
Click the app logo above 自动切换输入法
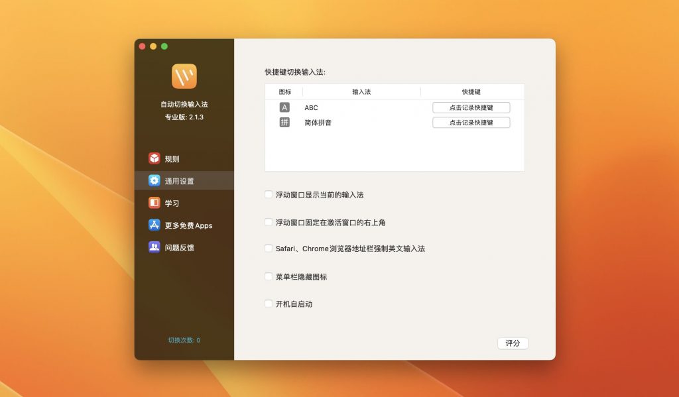(183, 78)
